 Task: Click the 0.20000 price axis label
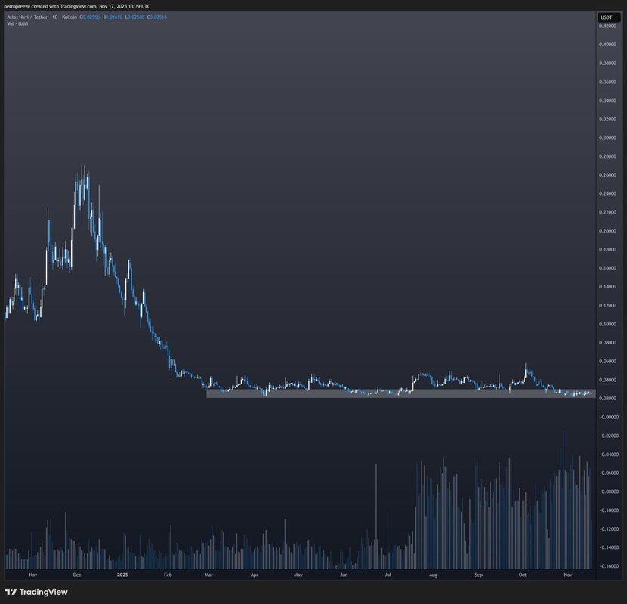(x=608, y=231)
